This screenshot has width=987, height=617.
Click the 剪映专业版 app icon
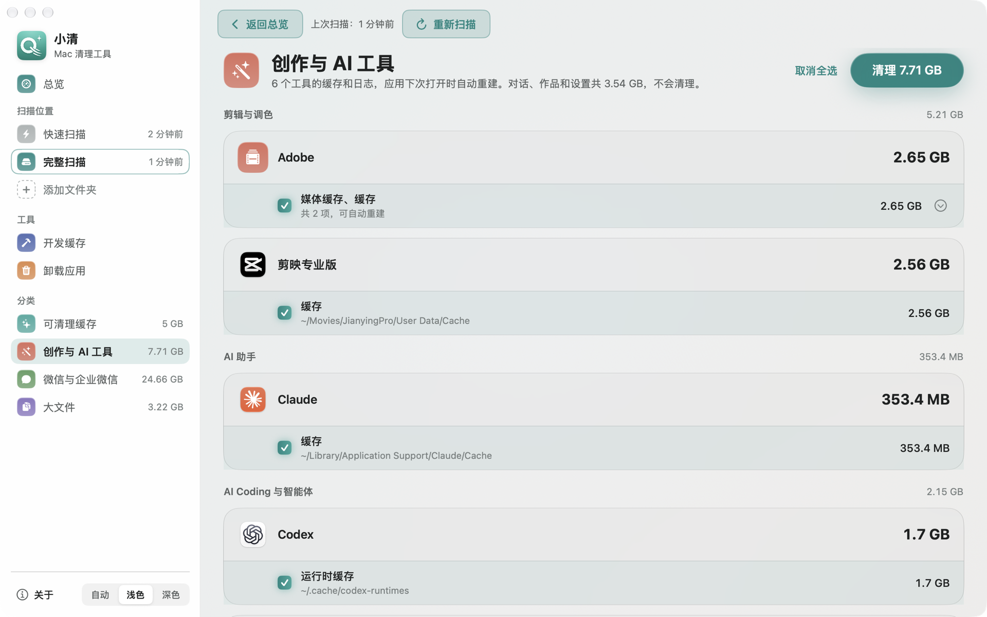pyautogui.click(x=253, y=265)
